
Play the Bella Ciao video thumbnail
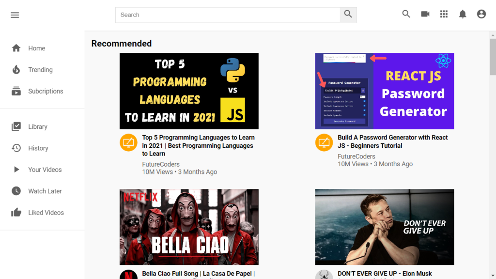click(189, 227)
